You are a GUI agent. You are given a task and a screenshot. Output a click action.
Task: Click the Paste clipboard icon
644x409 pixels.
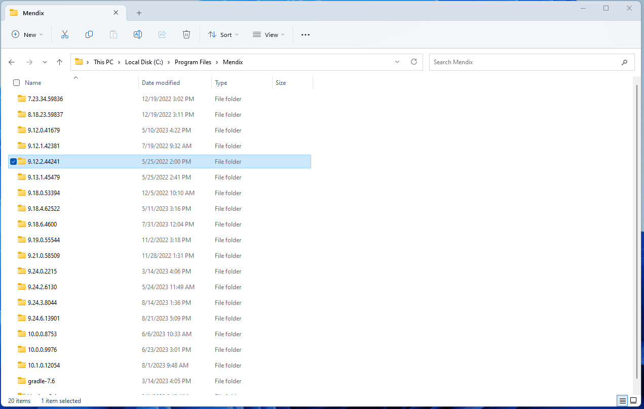point(113,34)
